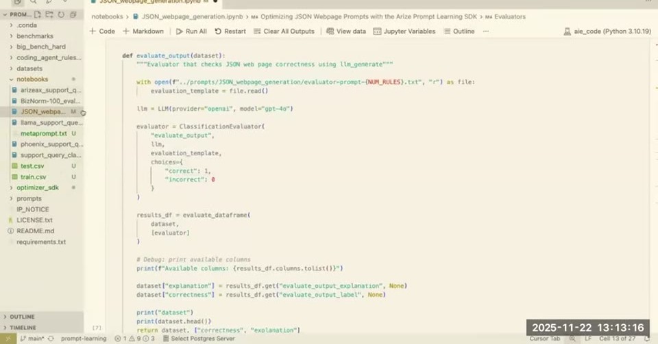Viewport: 658px width, 344px height.
Task: Click notebooks breadcrumb segment
Action: [x=108, y=16]
